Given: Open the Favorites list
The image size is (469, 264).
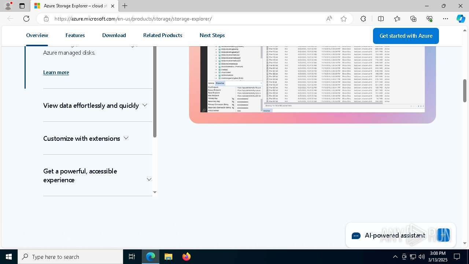Looking at the screenshot, I should (x=397, y=19).
